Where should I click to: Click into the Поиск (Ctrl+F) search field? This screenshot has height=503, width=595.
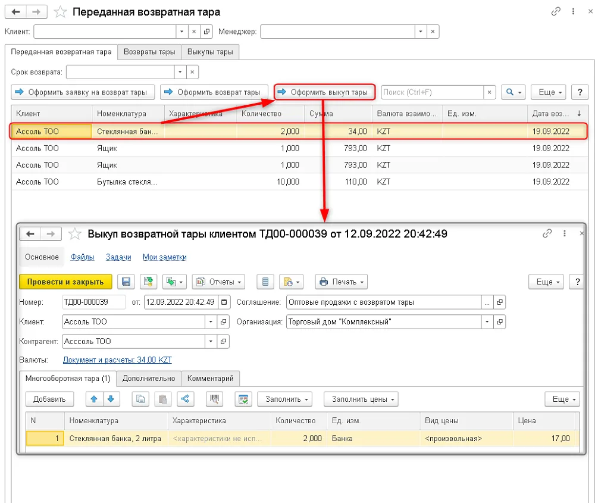[433, 92]
